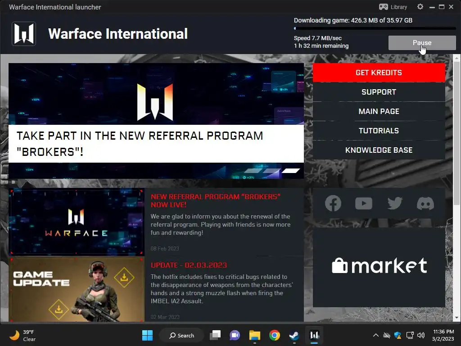The height and width of the screenshot is (346, 461).
Task: Open the Twitter social icon
Action: [394, 203]
